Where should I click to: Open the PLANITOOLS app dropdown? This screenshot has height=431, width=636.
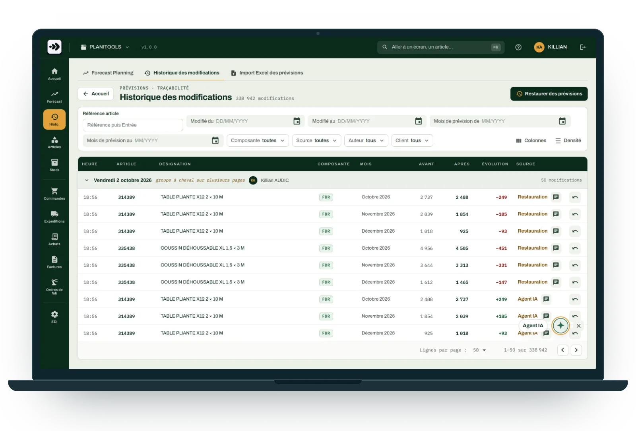click(x=105, y=47)
